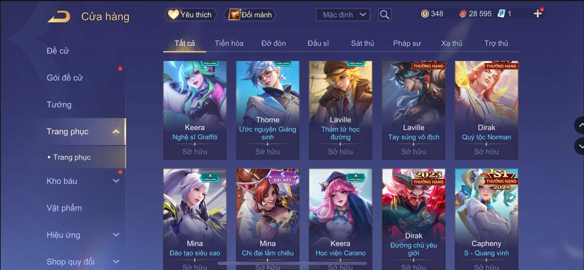This screenshot has height=270, width=584.
Task: Open the Mặc định sort dropdown
Action: (x=343, y=15)
